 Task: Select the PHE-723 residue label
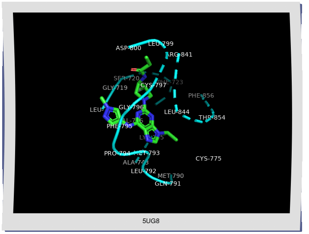(170, 82)
